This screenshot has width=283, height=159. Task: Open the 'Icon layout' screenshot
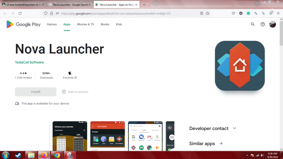tap(108, 136)
